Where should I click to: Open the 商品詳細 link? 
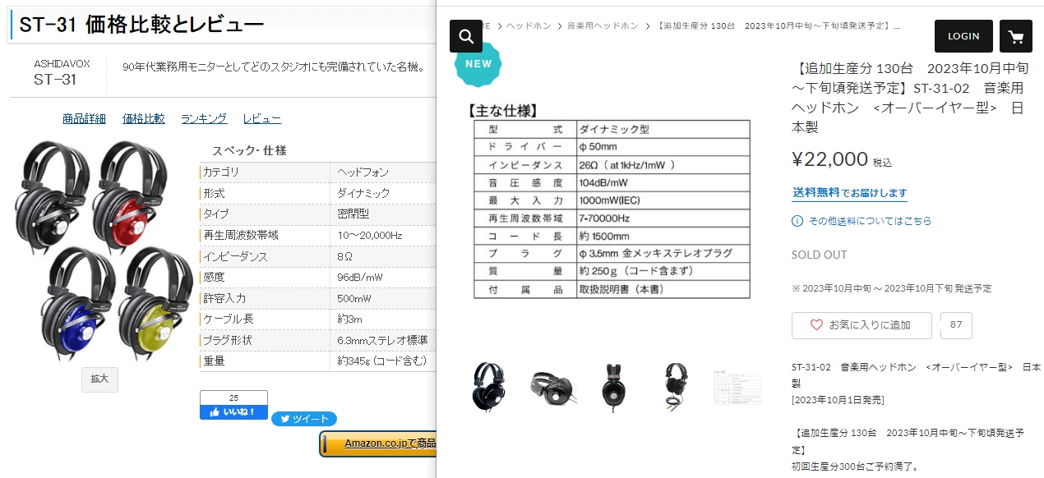(84, 119)
